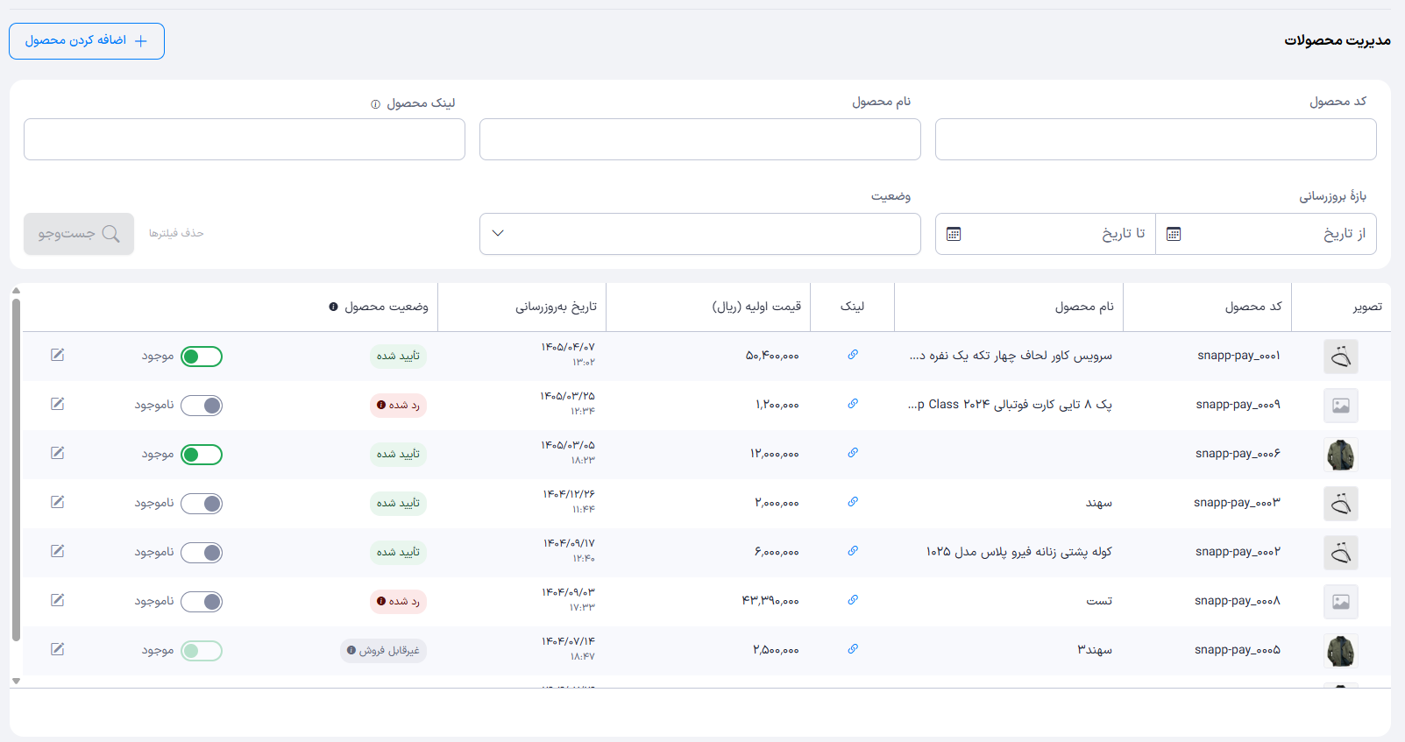Open link icon for snapp-pay_0001 row
The image size is (1405, 742).
click(853, 355)
